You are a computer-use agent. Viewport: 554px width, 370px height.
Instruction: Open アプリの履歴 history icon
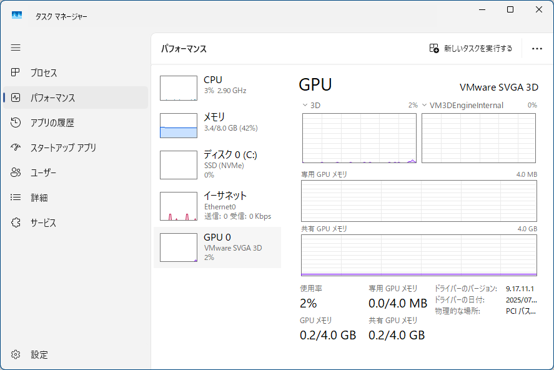[16, 122]
